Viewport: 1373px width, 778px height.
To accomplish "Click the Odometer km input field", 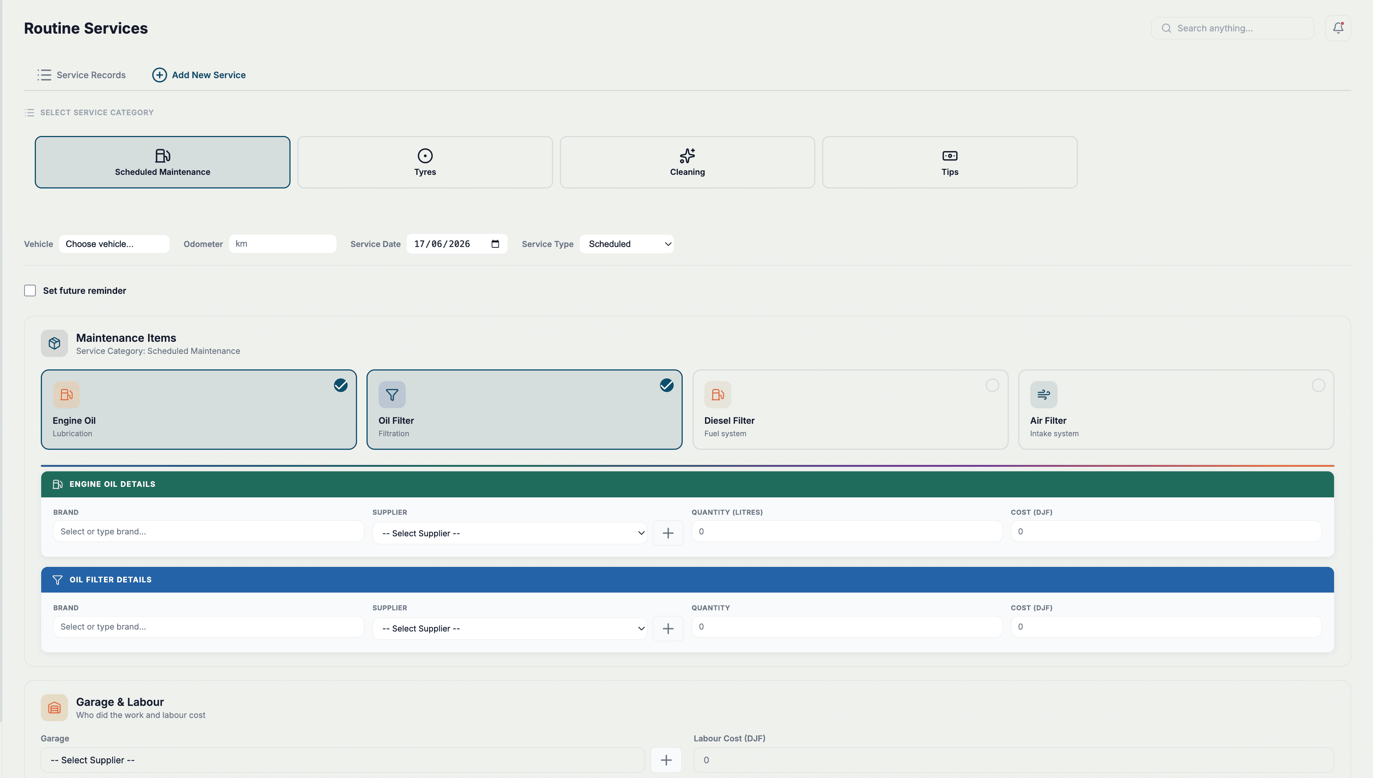I will (283, 244).
